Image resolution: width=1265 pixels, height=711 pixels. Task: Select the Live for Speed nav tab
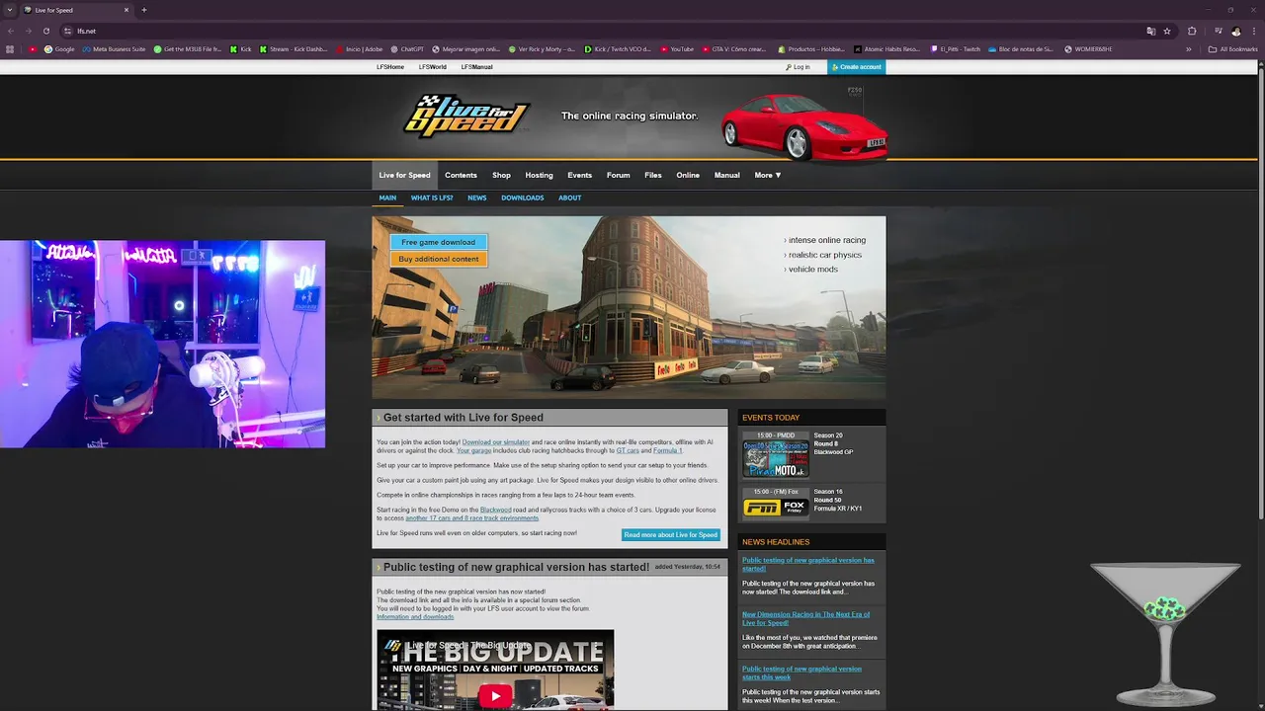404,176
